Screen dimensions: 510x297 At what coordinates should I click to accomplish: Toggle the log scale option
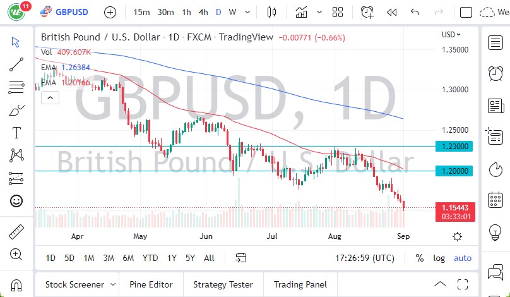[439, 258]
